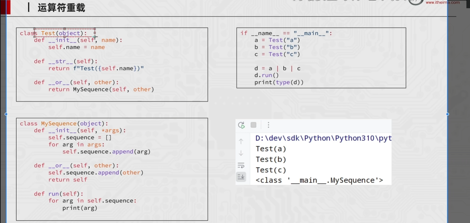The image size is (470, 223).
Task: Click the line 'self.sequence.append(other)'
Action: coord(96,173)
